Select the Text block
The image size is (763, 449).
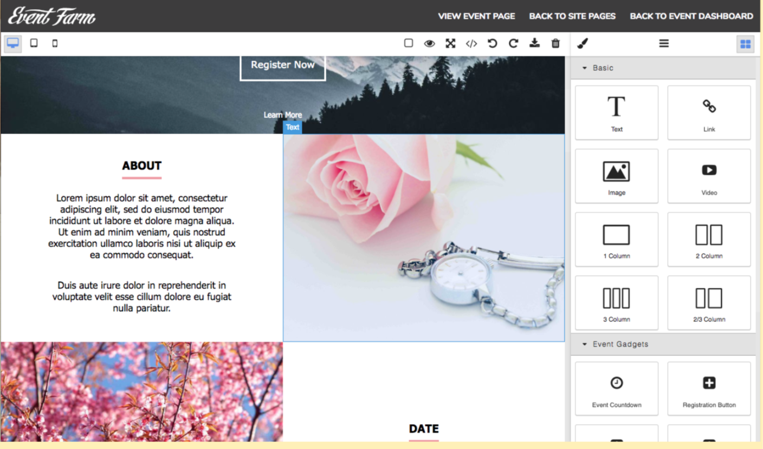[x=617, y=113]
